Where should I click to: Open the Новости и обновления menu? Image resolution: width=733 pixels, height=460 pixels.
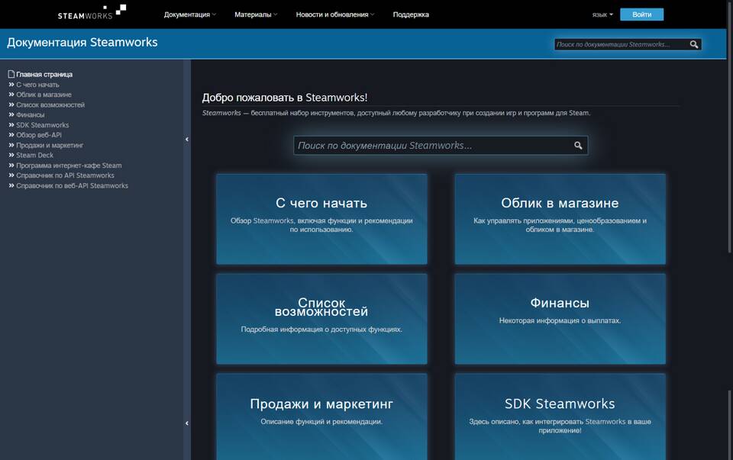pyautogui.click(x=335, y=14)
